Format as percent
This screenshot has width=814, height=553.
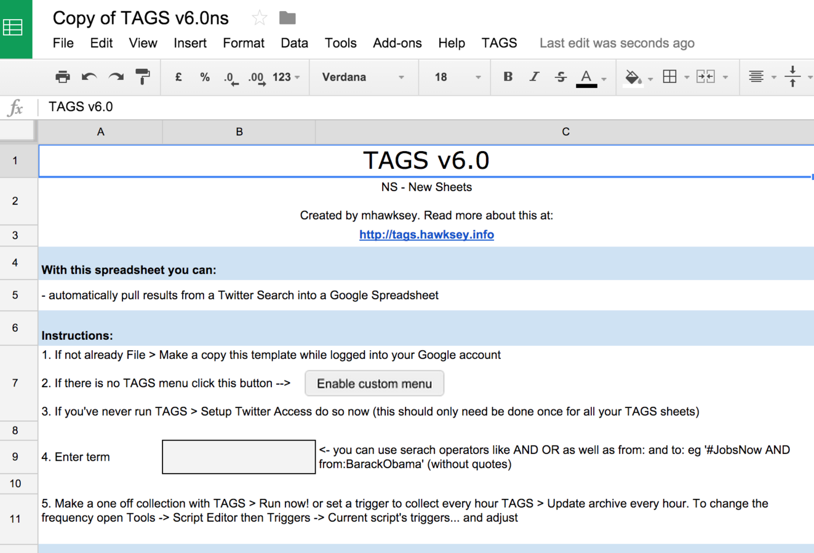click(205, 77)
